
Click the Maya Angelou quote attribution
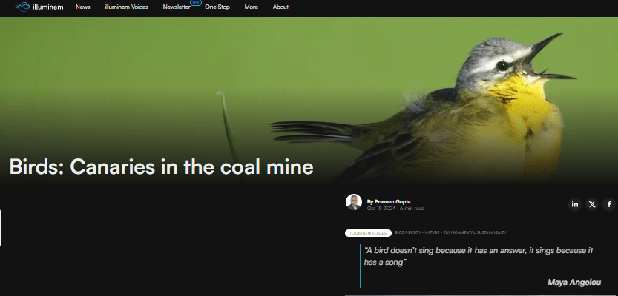tap(573, 282)
